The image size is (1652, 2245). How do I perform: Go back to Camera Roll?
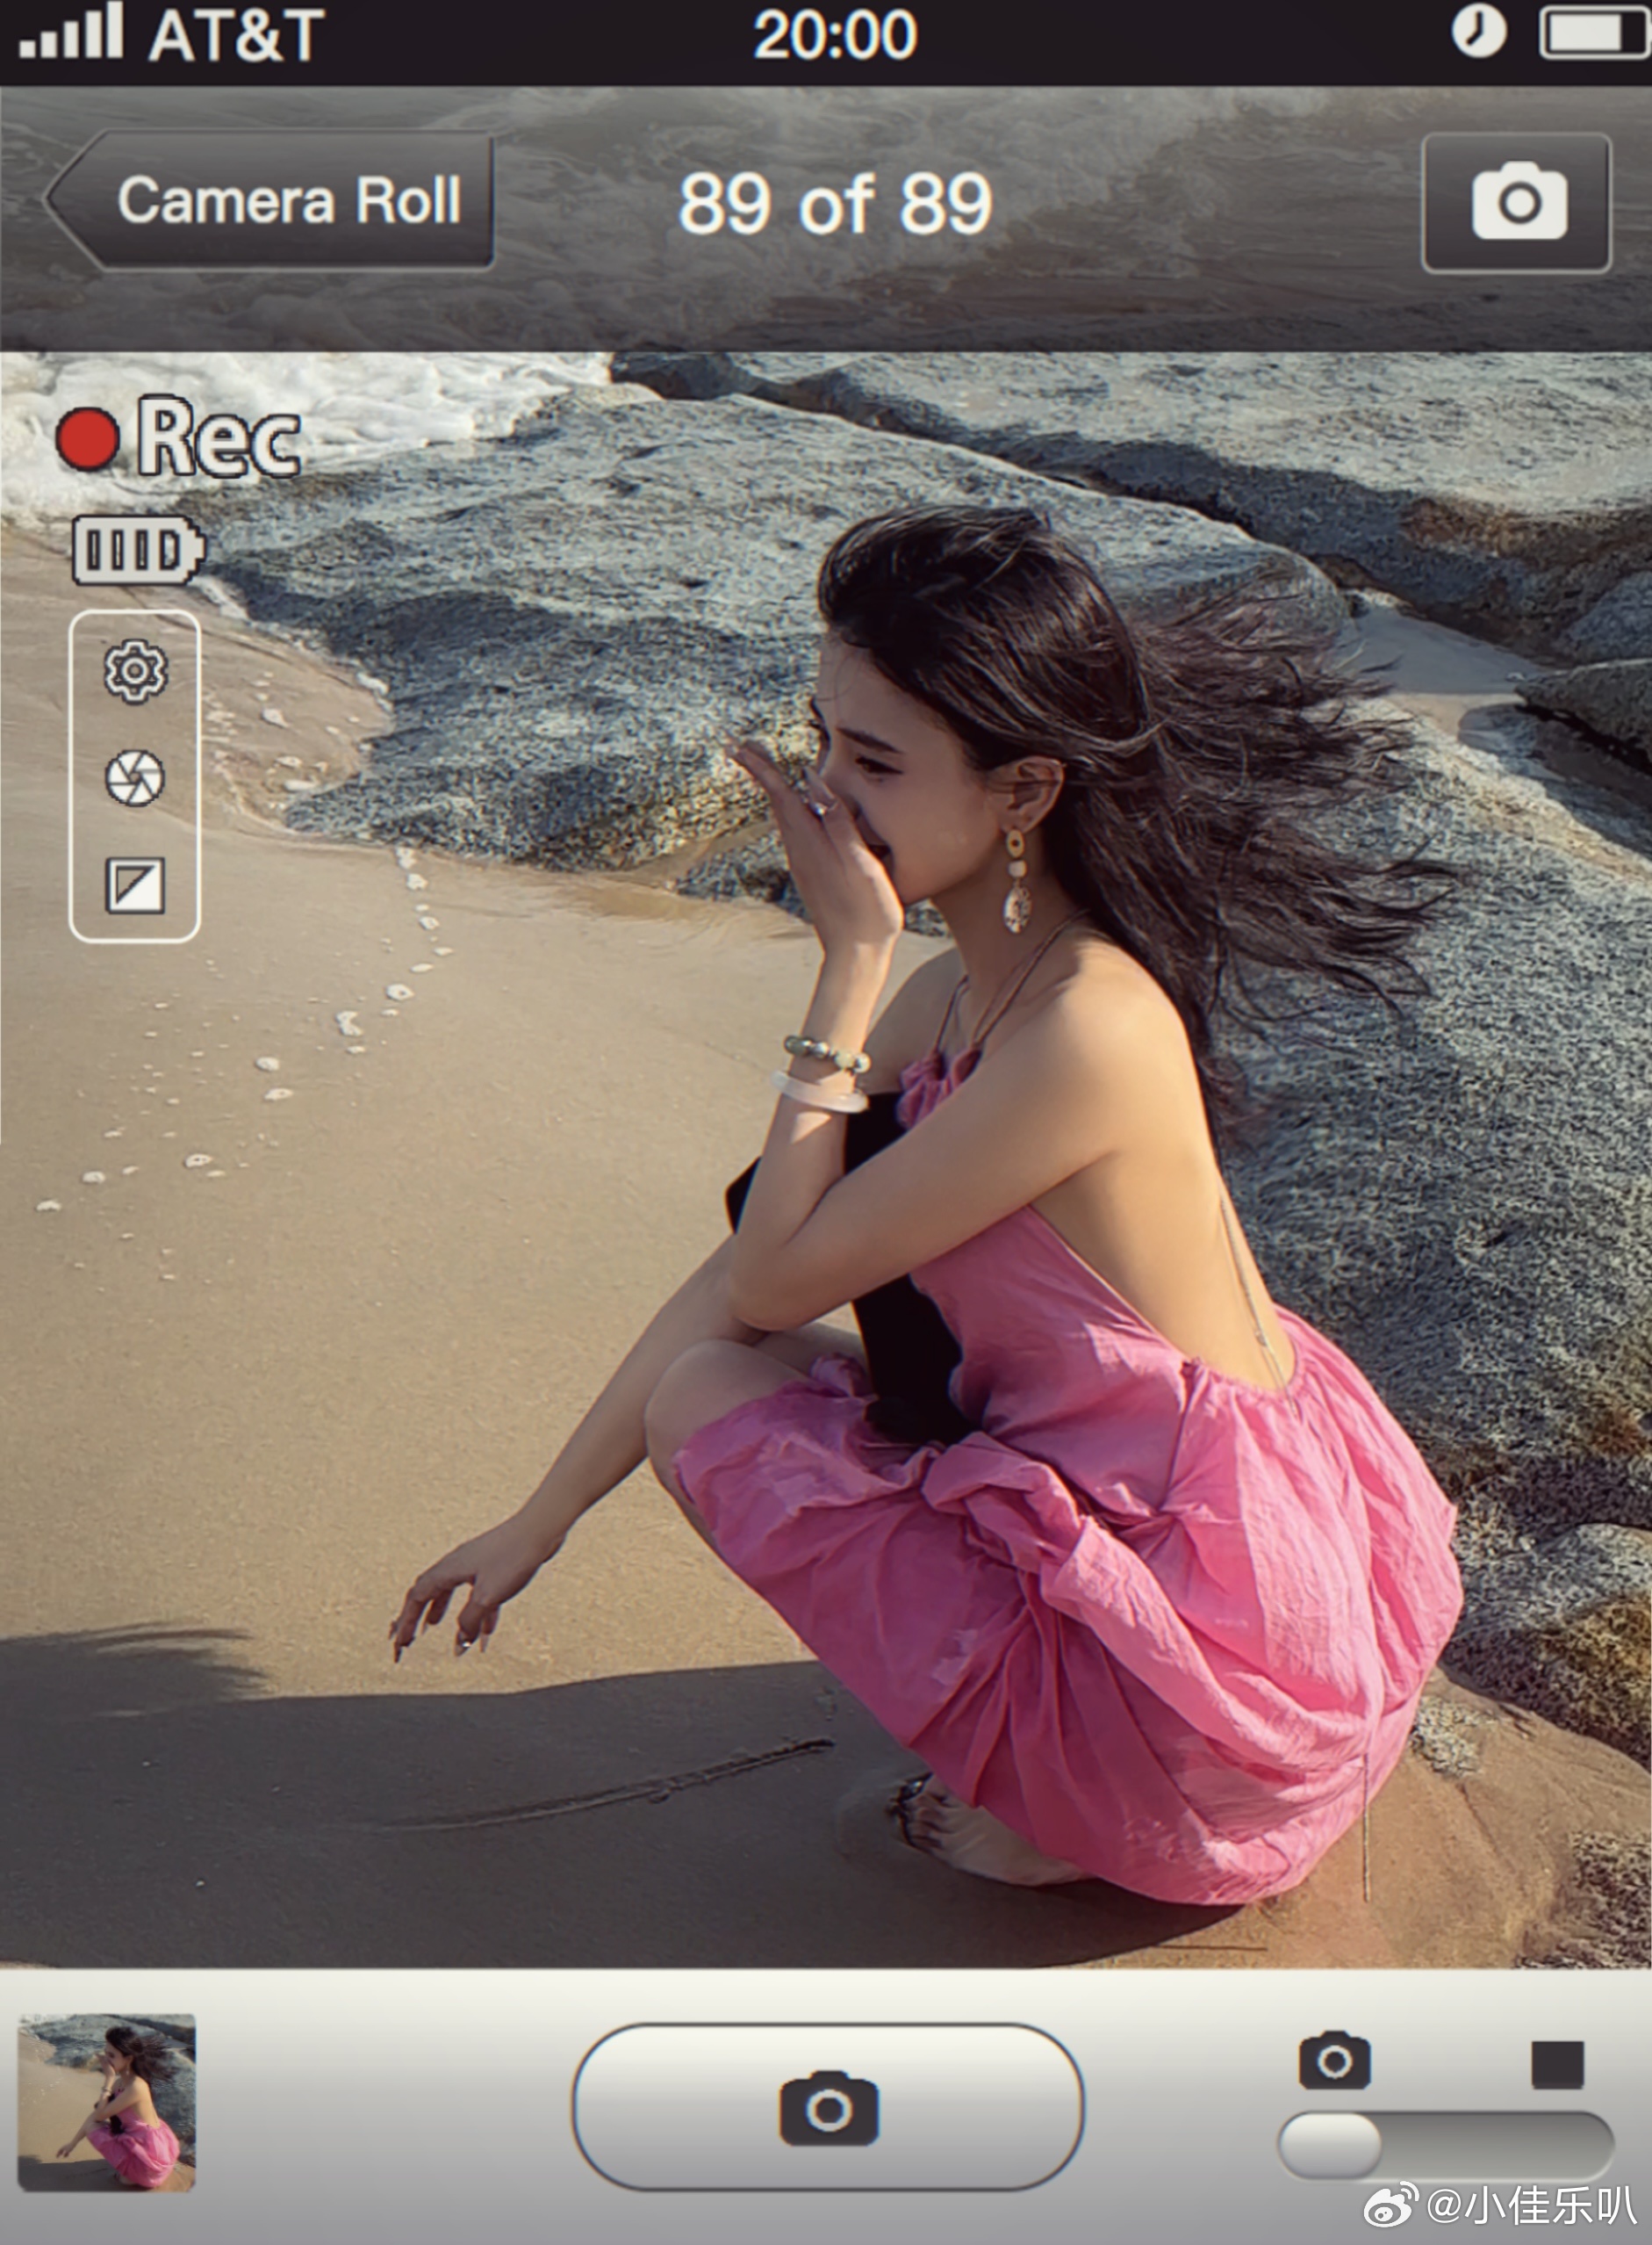pos(270,200)
